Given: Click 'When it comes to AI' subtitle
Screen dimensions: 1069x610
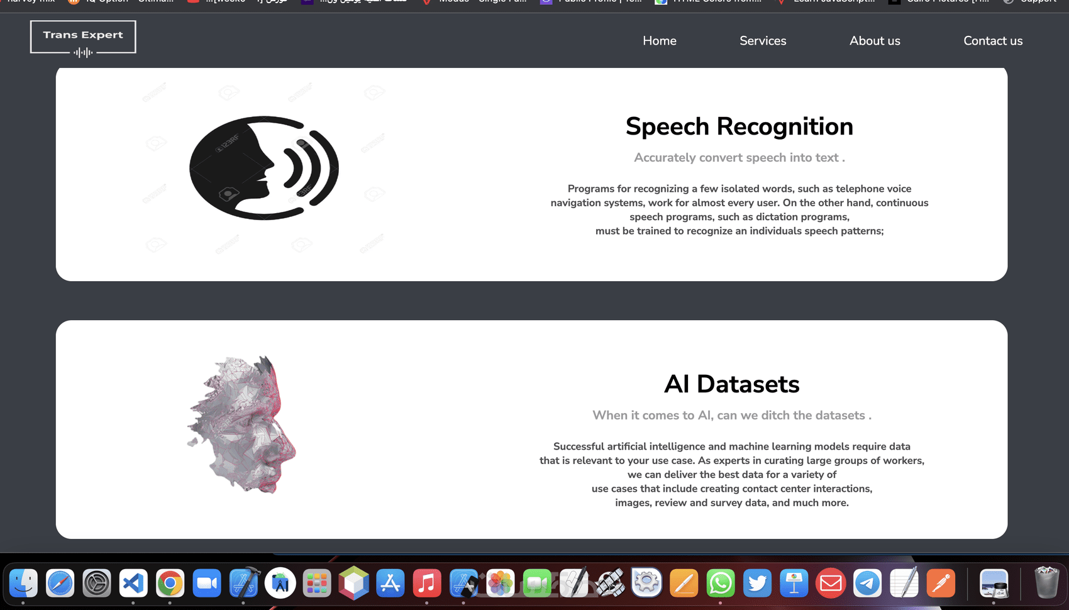Looking at the screenshot, I should 732,416.
